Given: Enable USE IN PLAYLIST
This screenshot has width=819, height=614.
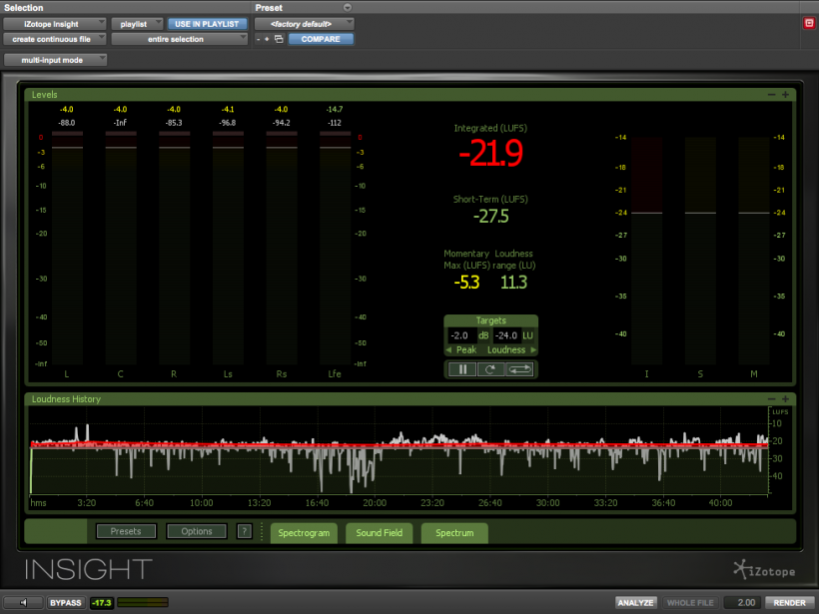Looking at the screenshot, I should [207, 23].
